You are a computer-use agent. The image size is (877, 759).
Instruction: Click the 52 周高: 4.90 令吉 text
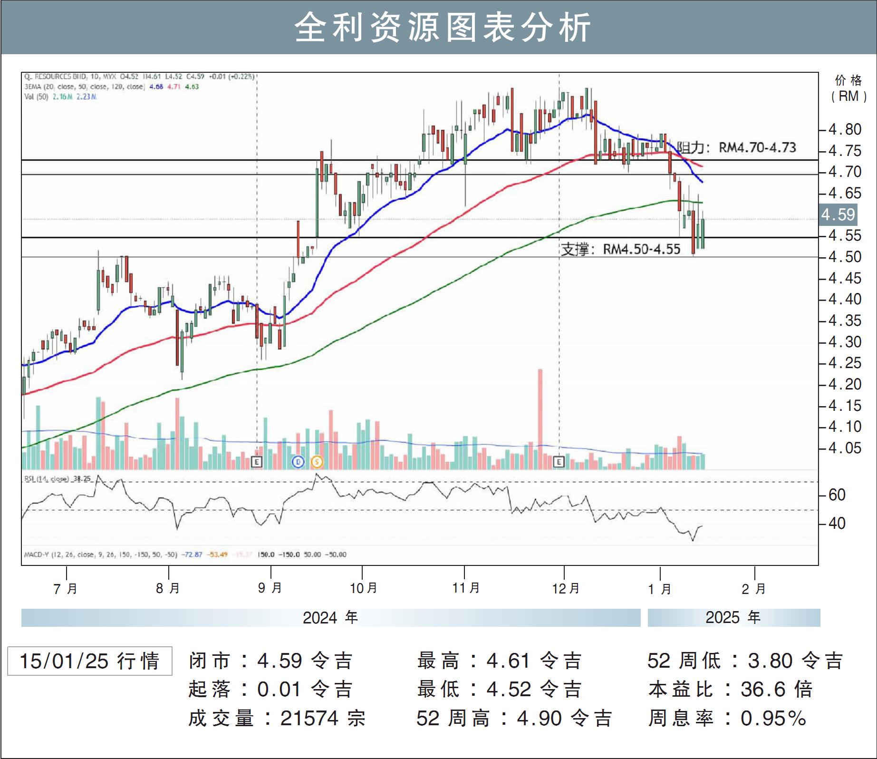click(514, 718)
